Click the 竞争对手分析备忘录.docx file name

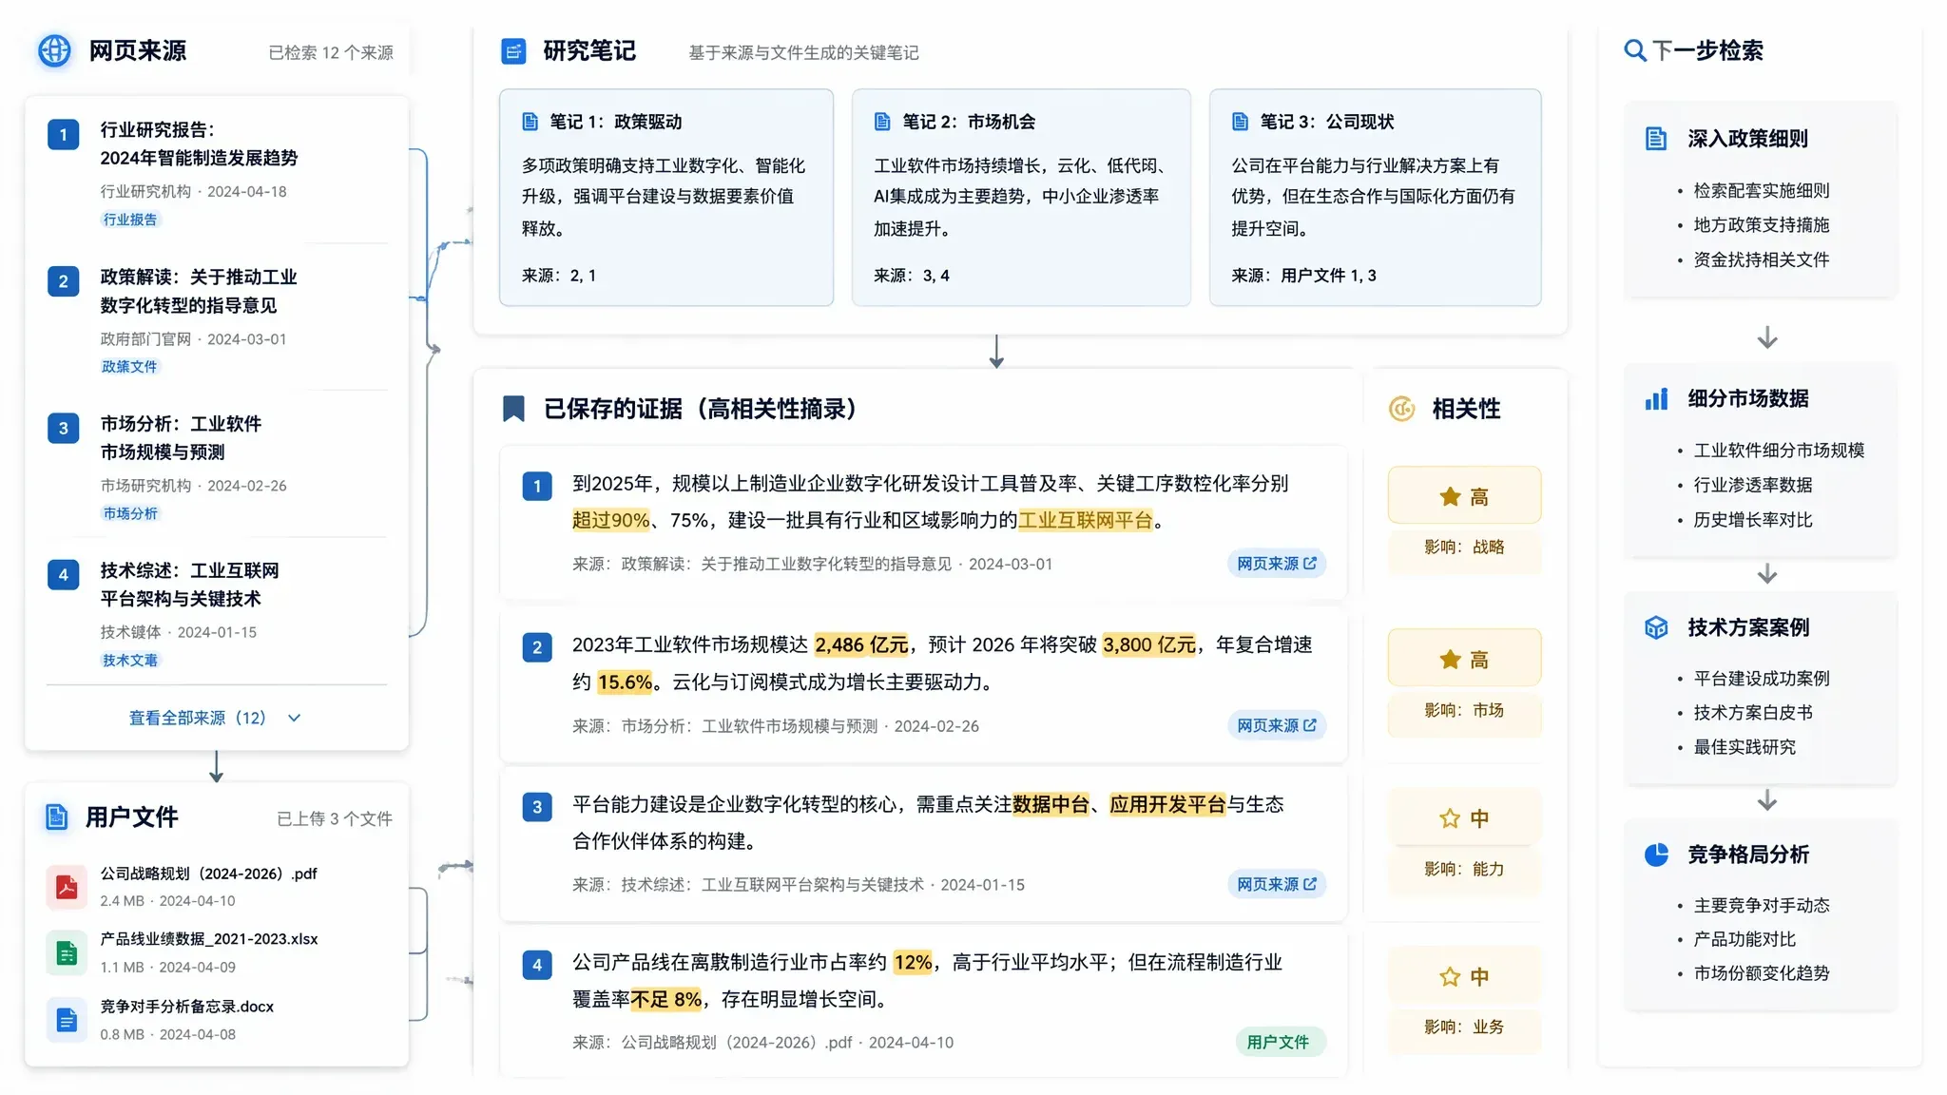[x=187, y=1006]
